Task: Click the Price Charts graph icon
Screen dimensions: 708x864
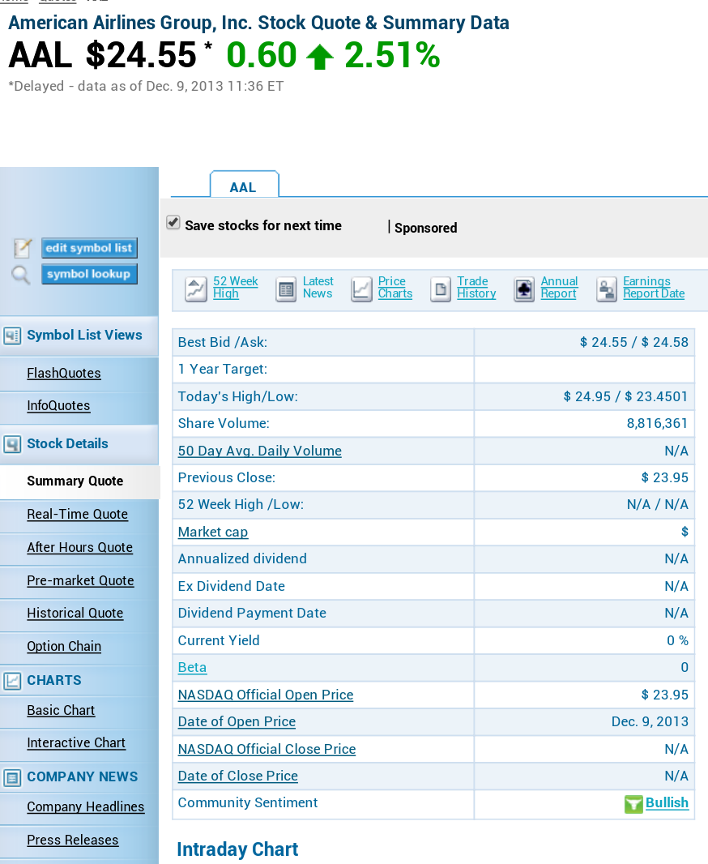Action: click(x=361, y=289)
